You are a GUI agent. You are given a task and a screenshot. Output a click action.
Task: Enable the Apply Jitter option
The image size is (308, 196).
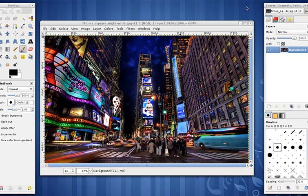coord(8,128)
